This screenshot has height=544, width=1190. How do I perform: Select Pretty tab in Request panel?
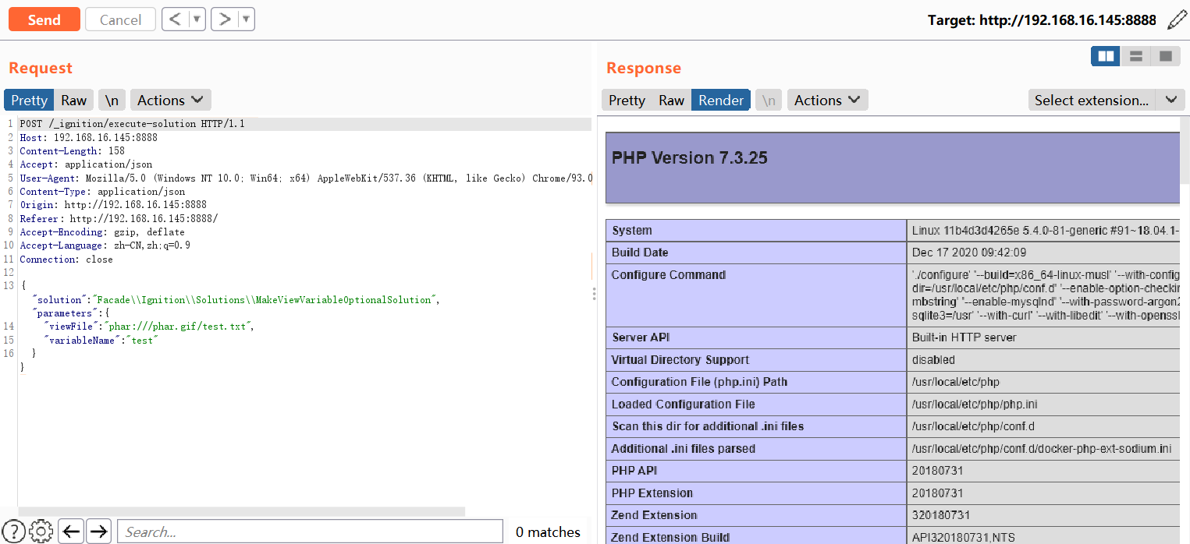(x=29, y=100)
